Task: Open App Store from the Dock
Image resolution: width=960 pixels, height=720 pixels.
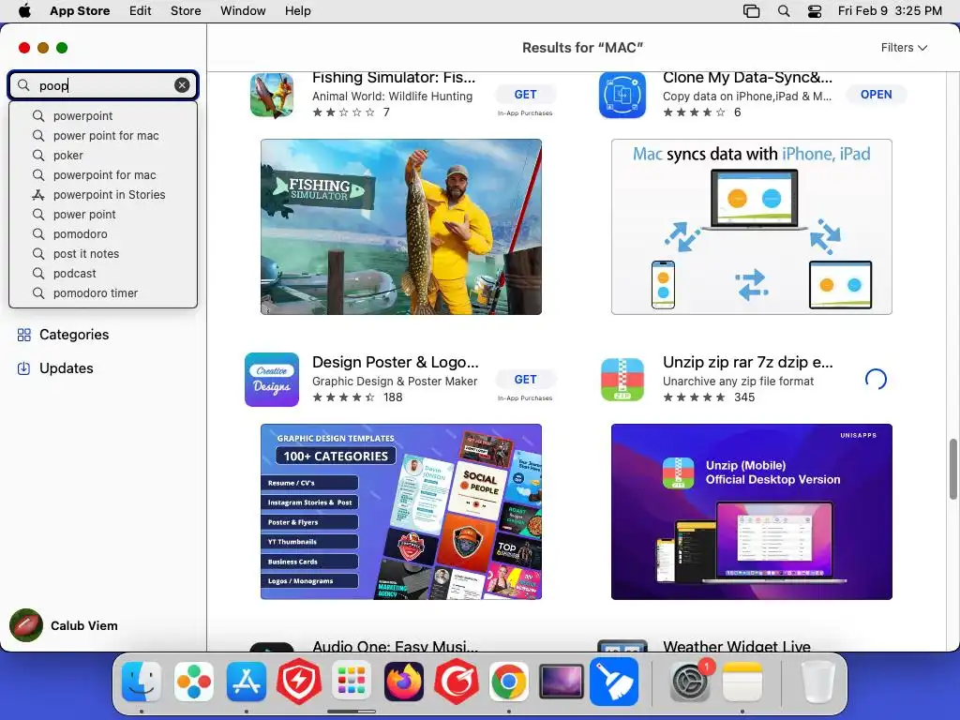Action: pos(247,681)
